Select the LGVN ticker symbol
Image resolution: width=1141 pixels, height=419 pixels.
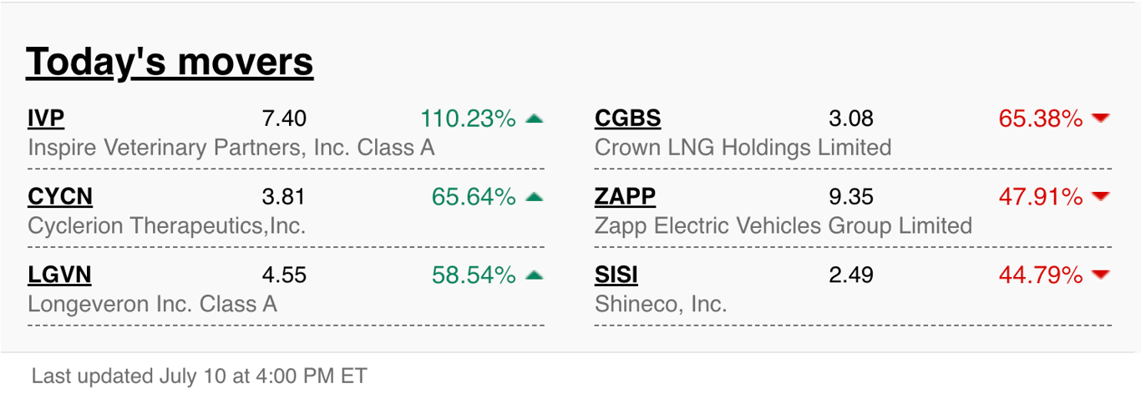click(59, 275)
